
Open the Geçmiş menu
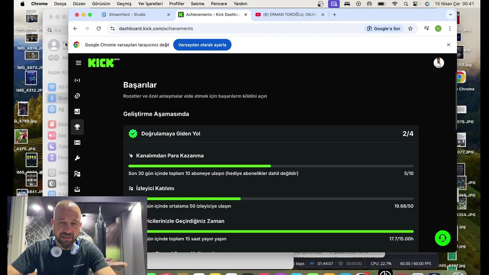124,4
